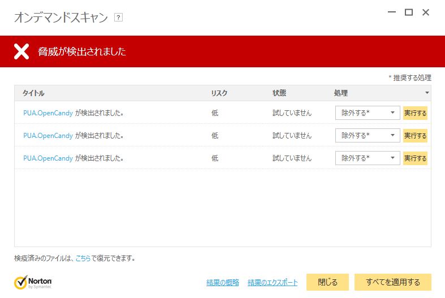Click すべてを適用する button
Viewport: 445px width, 298px height.
pyautogui.click(x=393, y=282)
